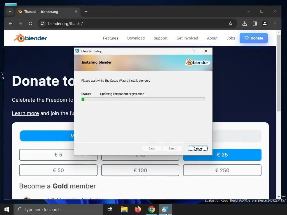Click the "Installing blender" heading
This screenshot has width=287, height=215.
(x=96, y=62)
